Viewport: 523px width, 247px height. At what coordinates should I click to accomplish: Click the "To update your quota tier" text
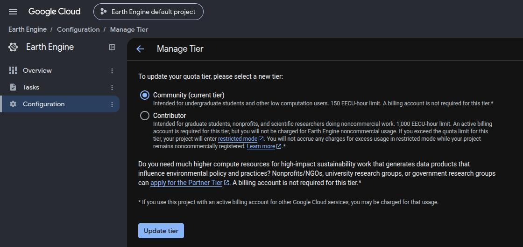pyautogui.click(x=211, y=76)
